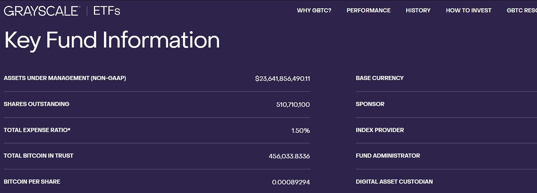The image size is (537, 193).
Task: Click the Assets Under Management (Non-GAAP) label
Action: pos(65,78)
